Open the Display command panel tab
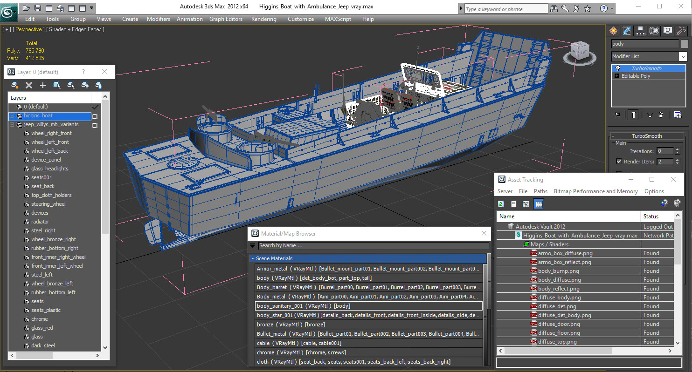692x372 pixels. (668, 31)
